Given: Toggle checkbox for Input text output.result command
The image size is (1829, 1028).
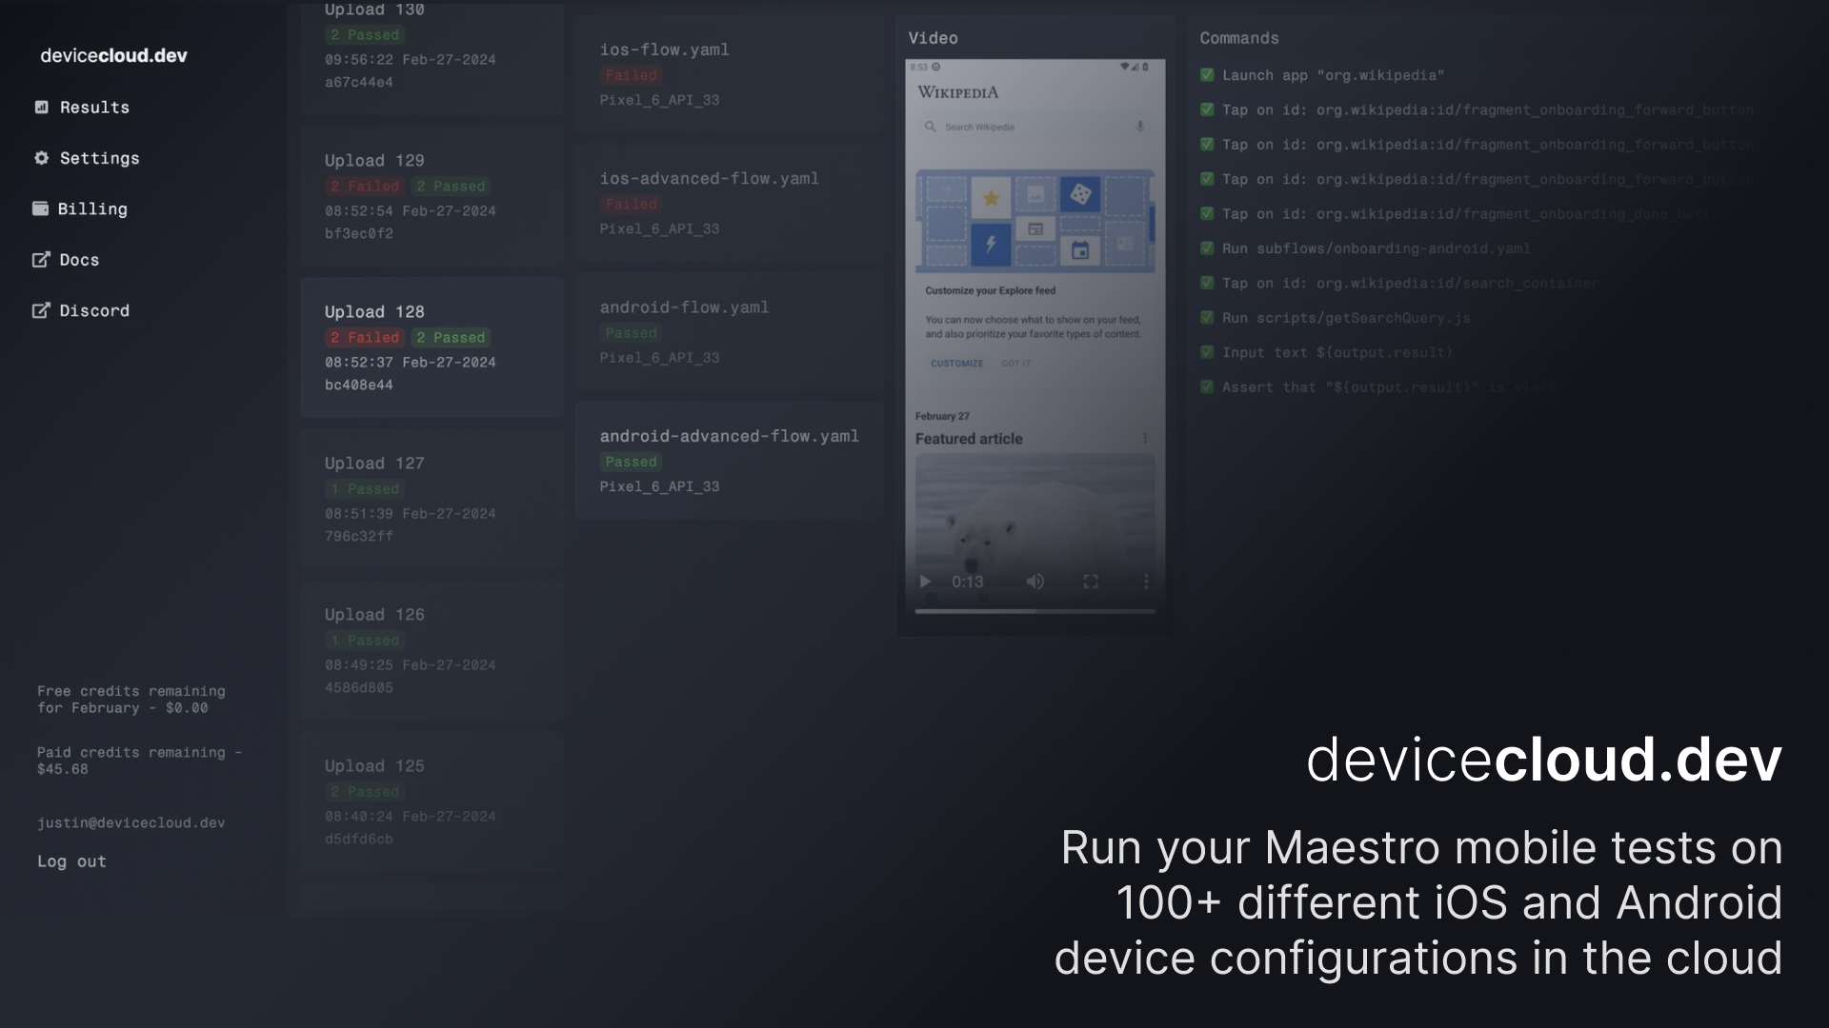Looking at the screenshot, I should click(1207, 351).
